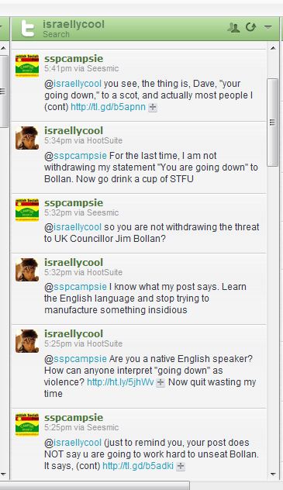
Task: Click the tweet column scrollbar thumb
Action: click(273, 122)
